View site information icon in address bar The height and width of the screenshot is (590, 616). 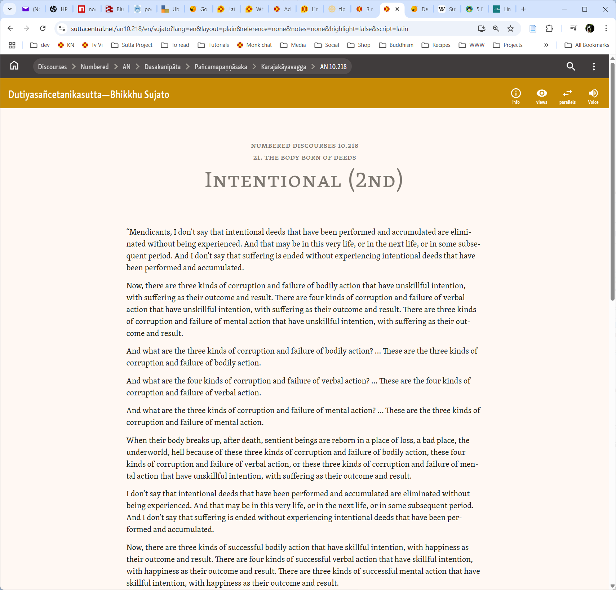pyautogui.click(x=62, y=28)
